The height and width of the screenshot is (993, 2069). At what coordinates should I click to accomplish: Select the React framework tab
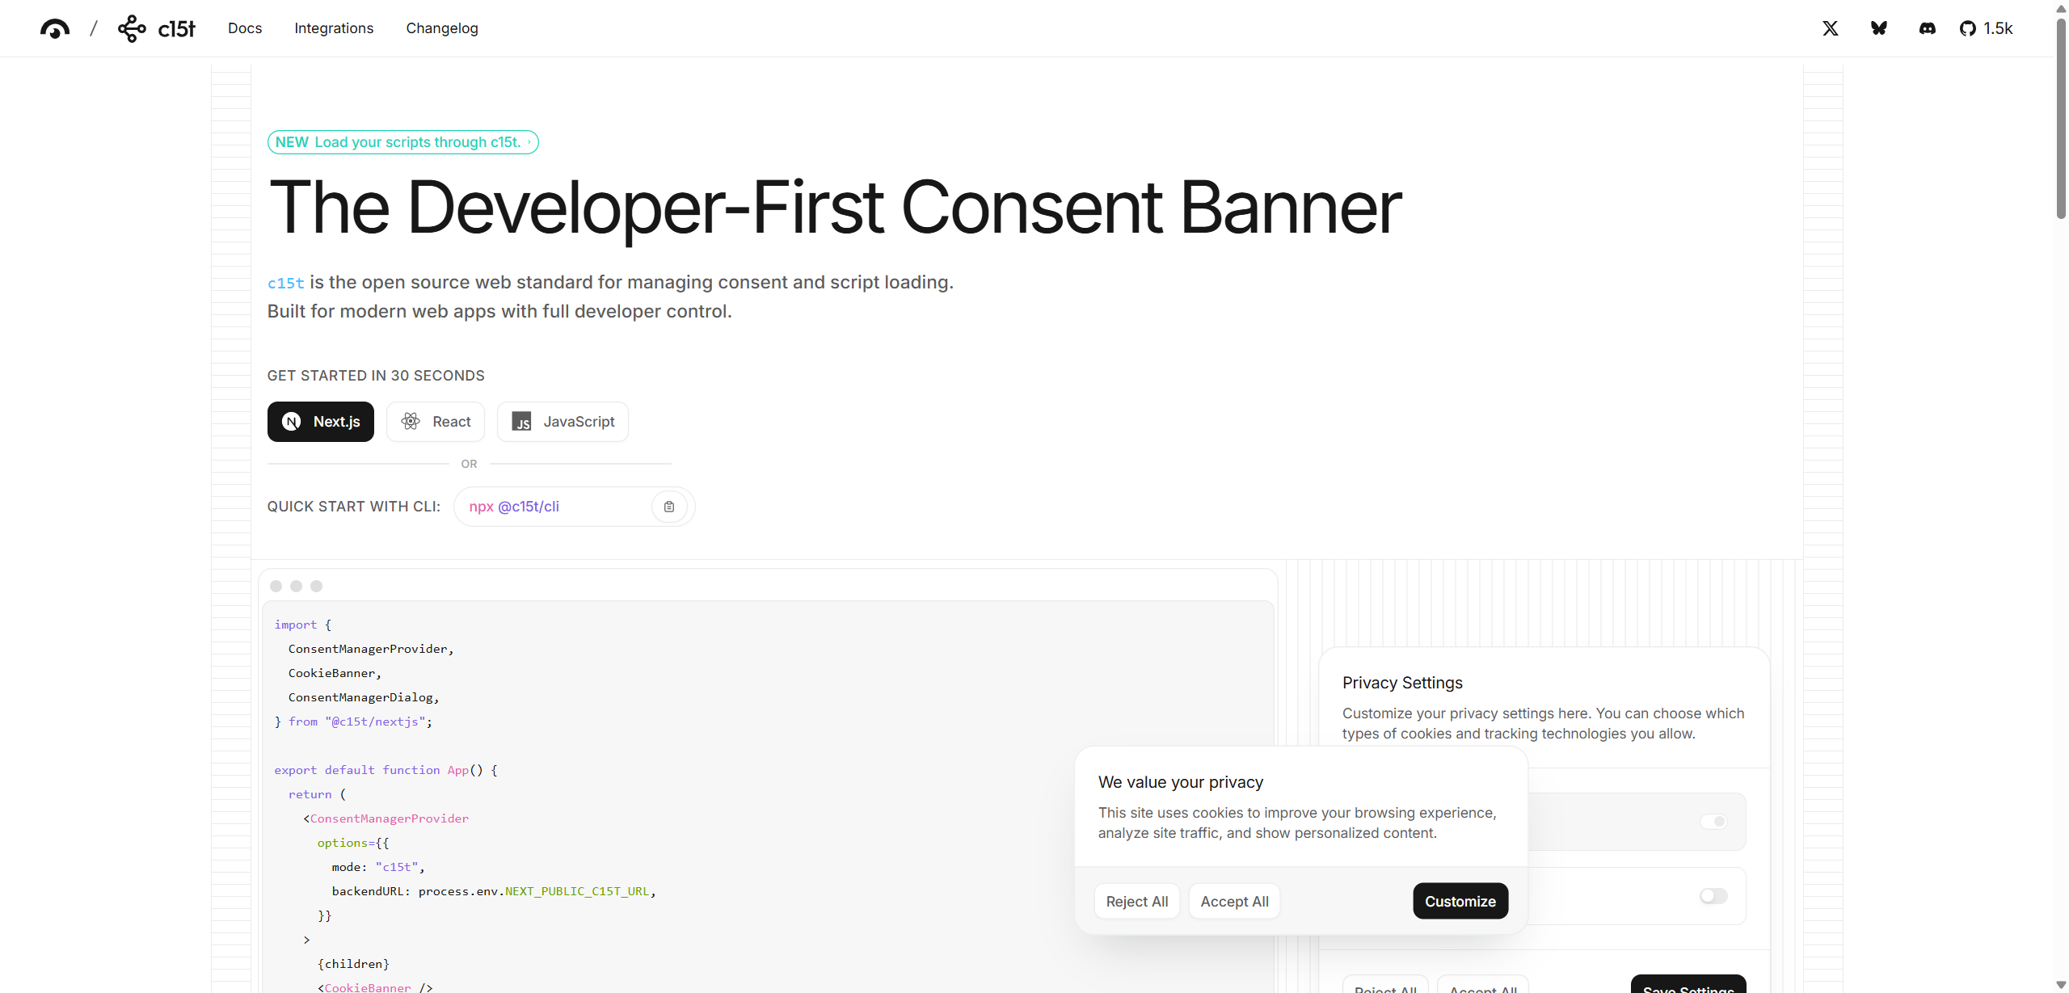pyautogui.click(x=436, y=422)
